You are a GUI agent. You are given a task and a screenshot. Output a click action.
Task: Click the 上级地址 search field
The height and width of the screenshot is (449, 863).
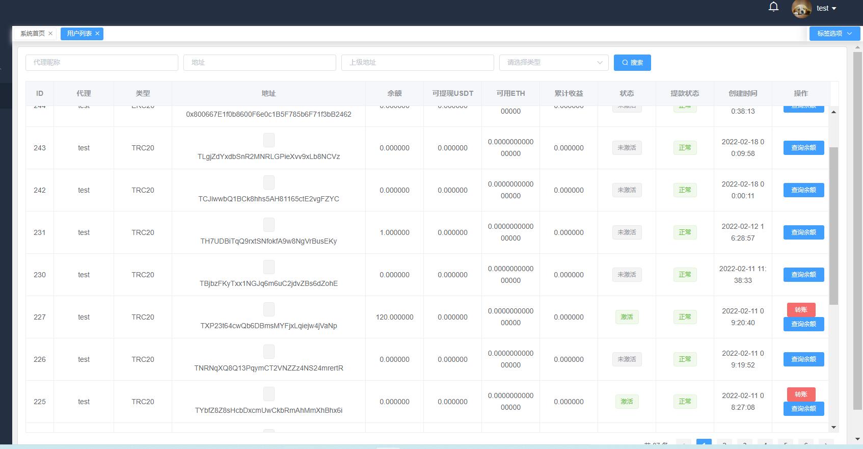[417, 63]
